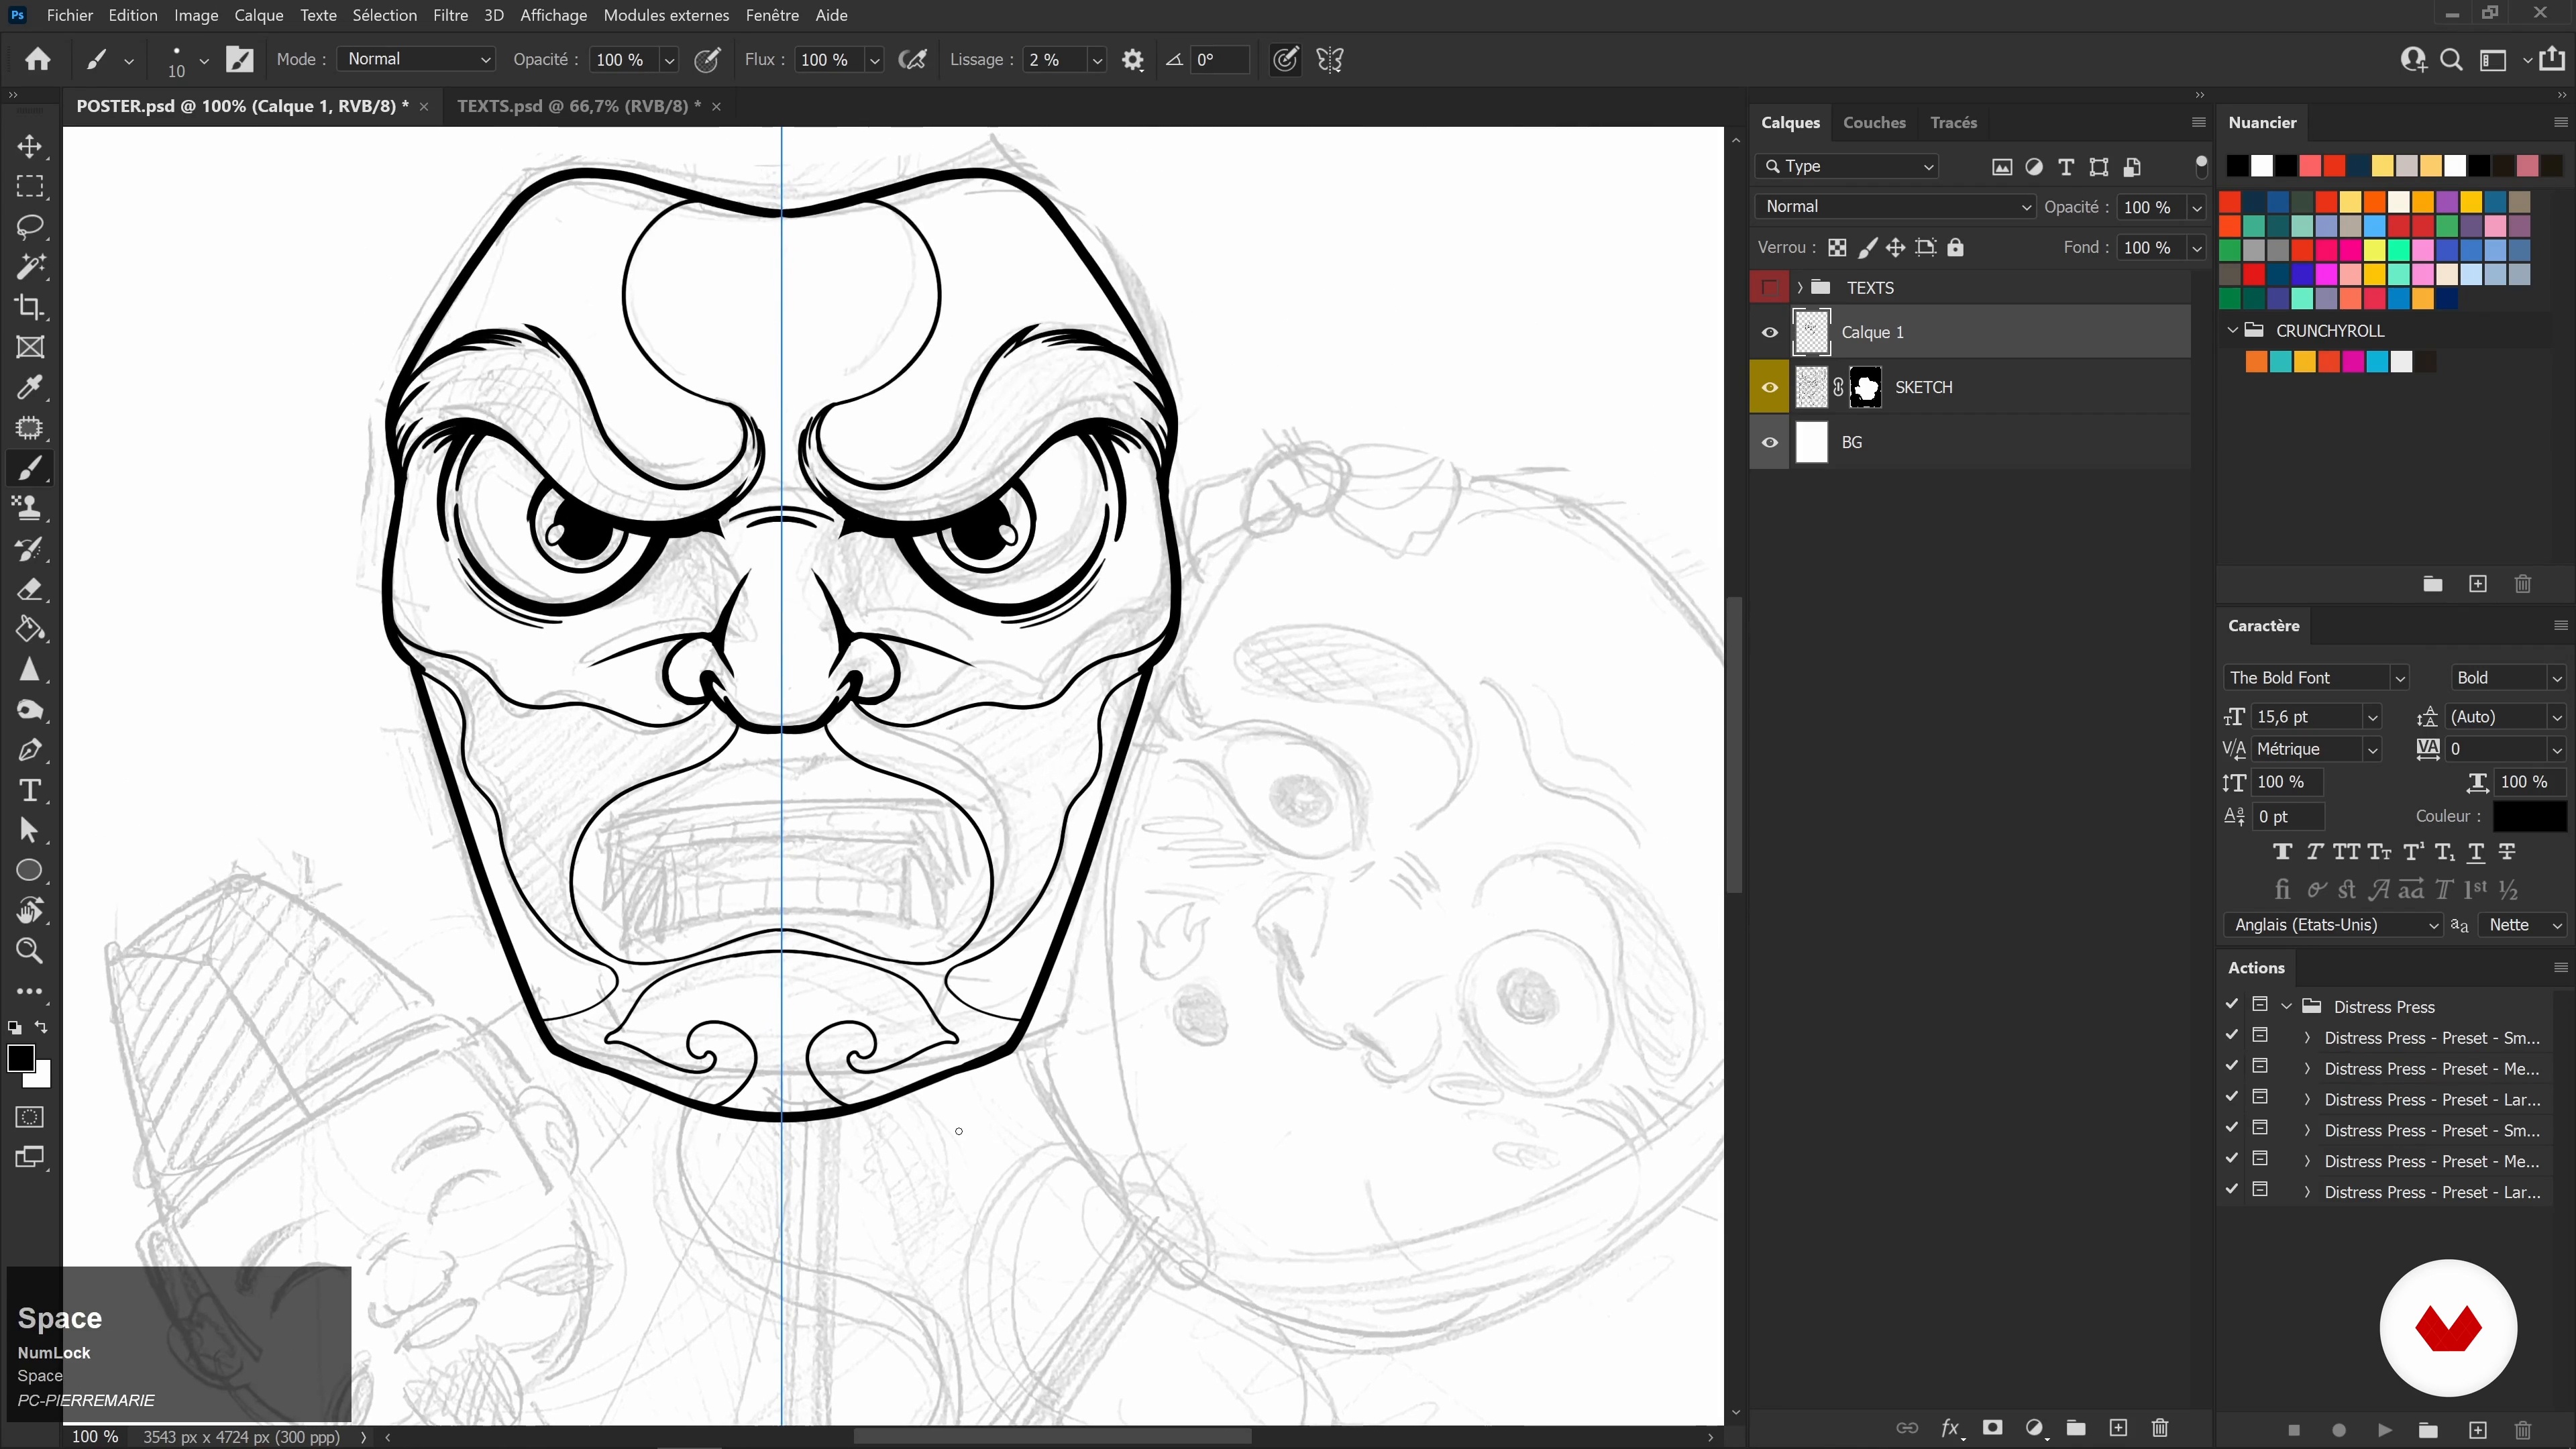The width and height of the screenshot is (2576, 1449).
Task: Select the Eyedropper tool
Action: click(x=30, y=388)
